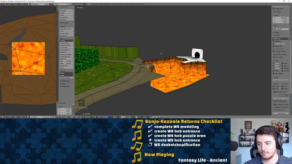Image resolution: width=292 pixels, height=164 pixels.
Task: Toggle Edges overlay checkbox
Action: (x=274, y=66)
